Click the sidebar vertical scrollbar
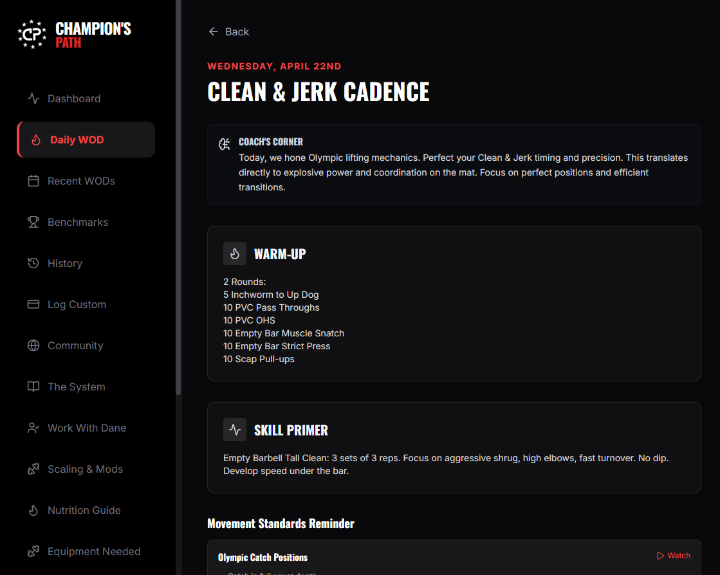The width and height of the screenshot is (720, 575). pyautogui.click(x=178, y=193)
